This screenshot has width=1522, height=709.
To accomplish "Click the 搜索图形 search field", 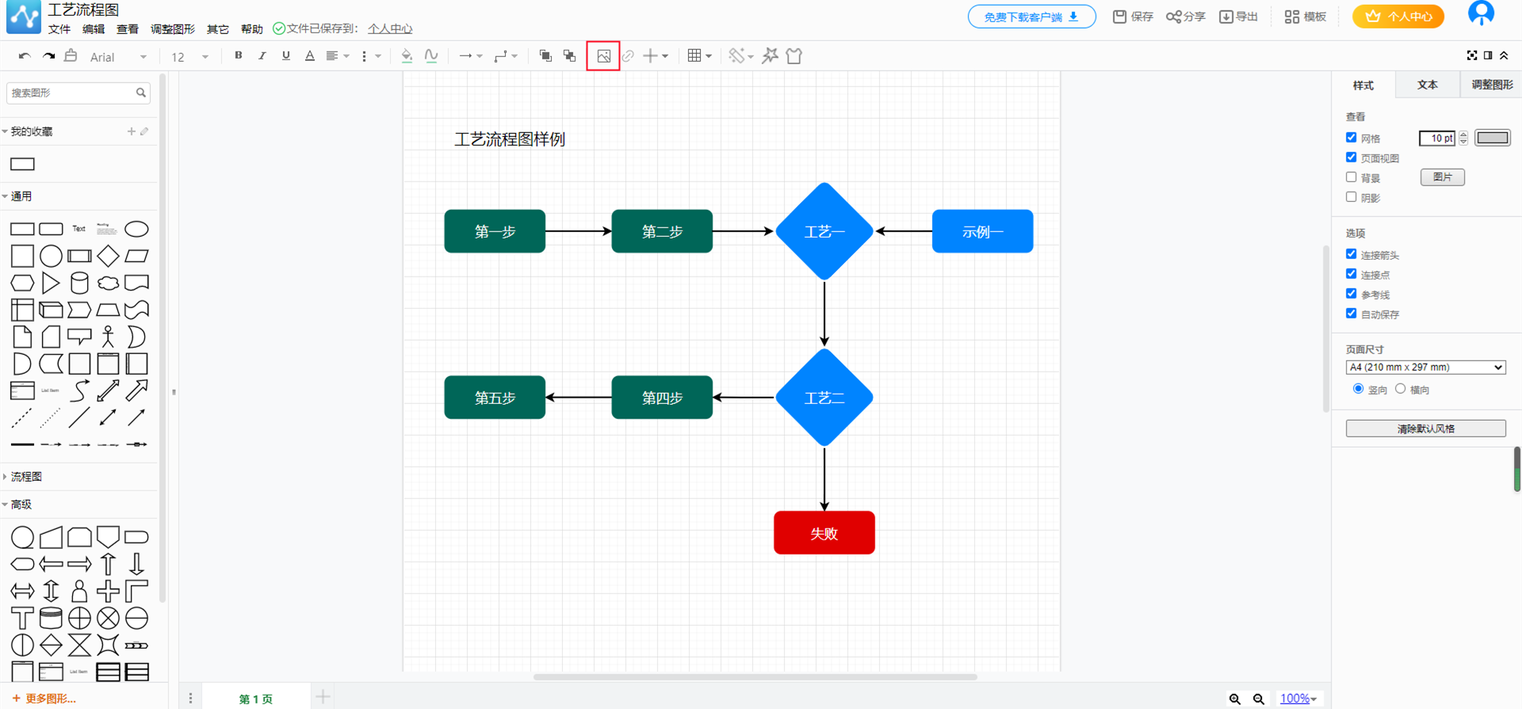I will click(x=71, y=93).
